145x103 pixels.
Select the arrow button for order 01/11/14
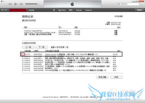click(x=23, y=70)
